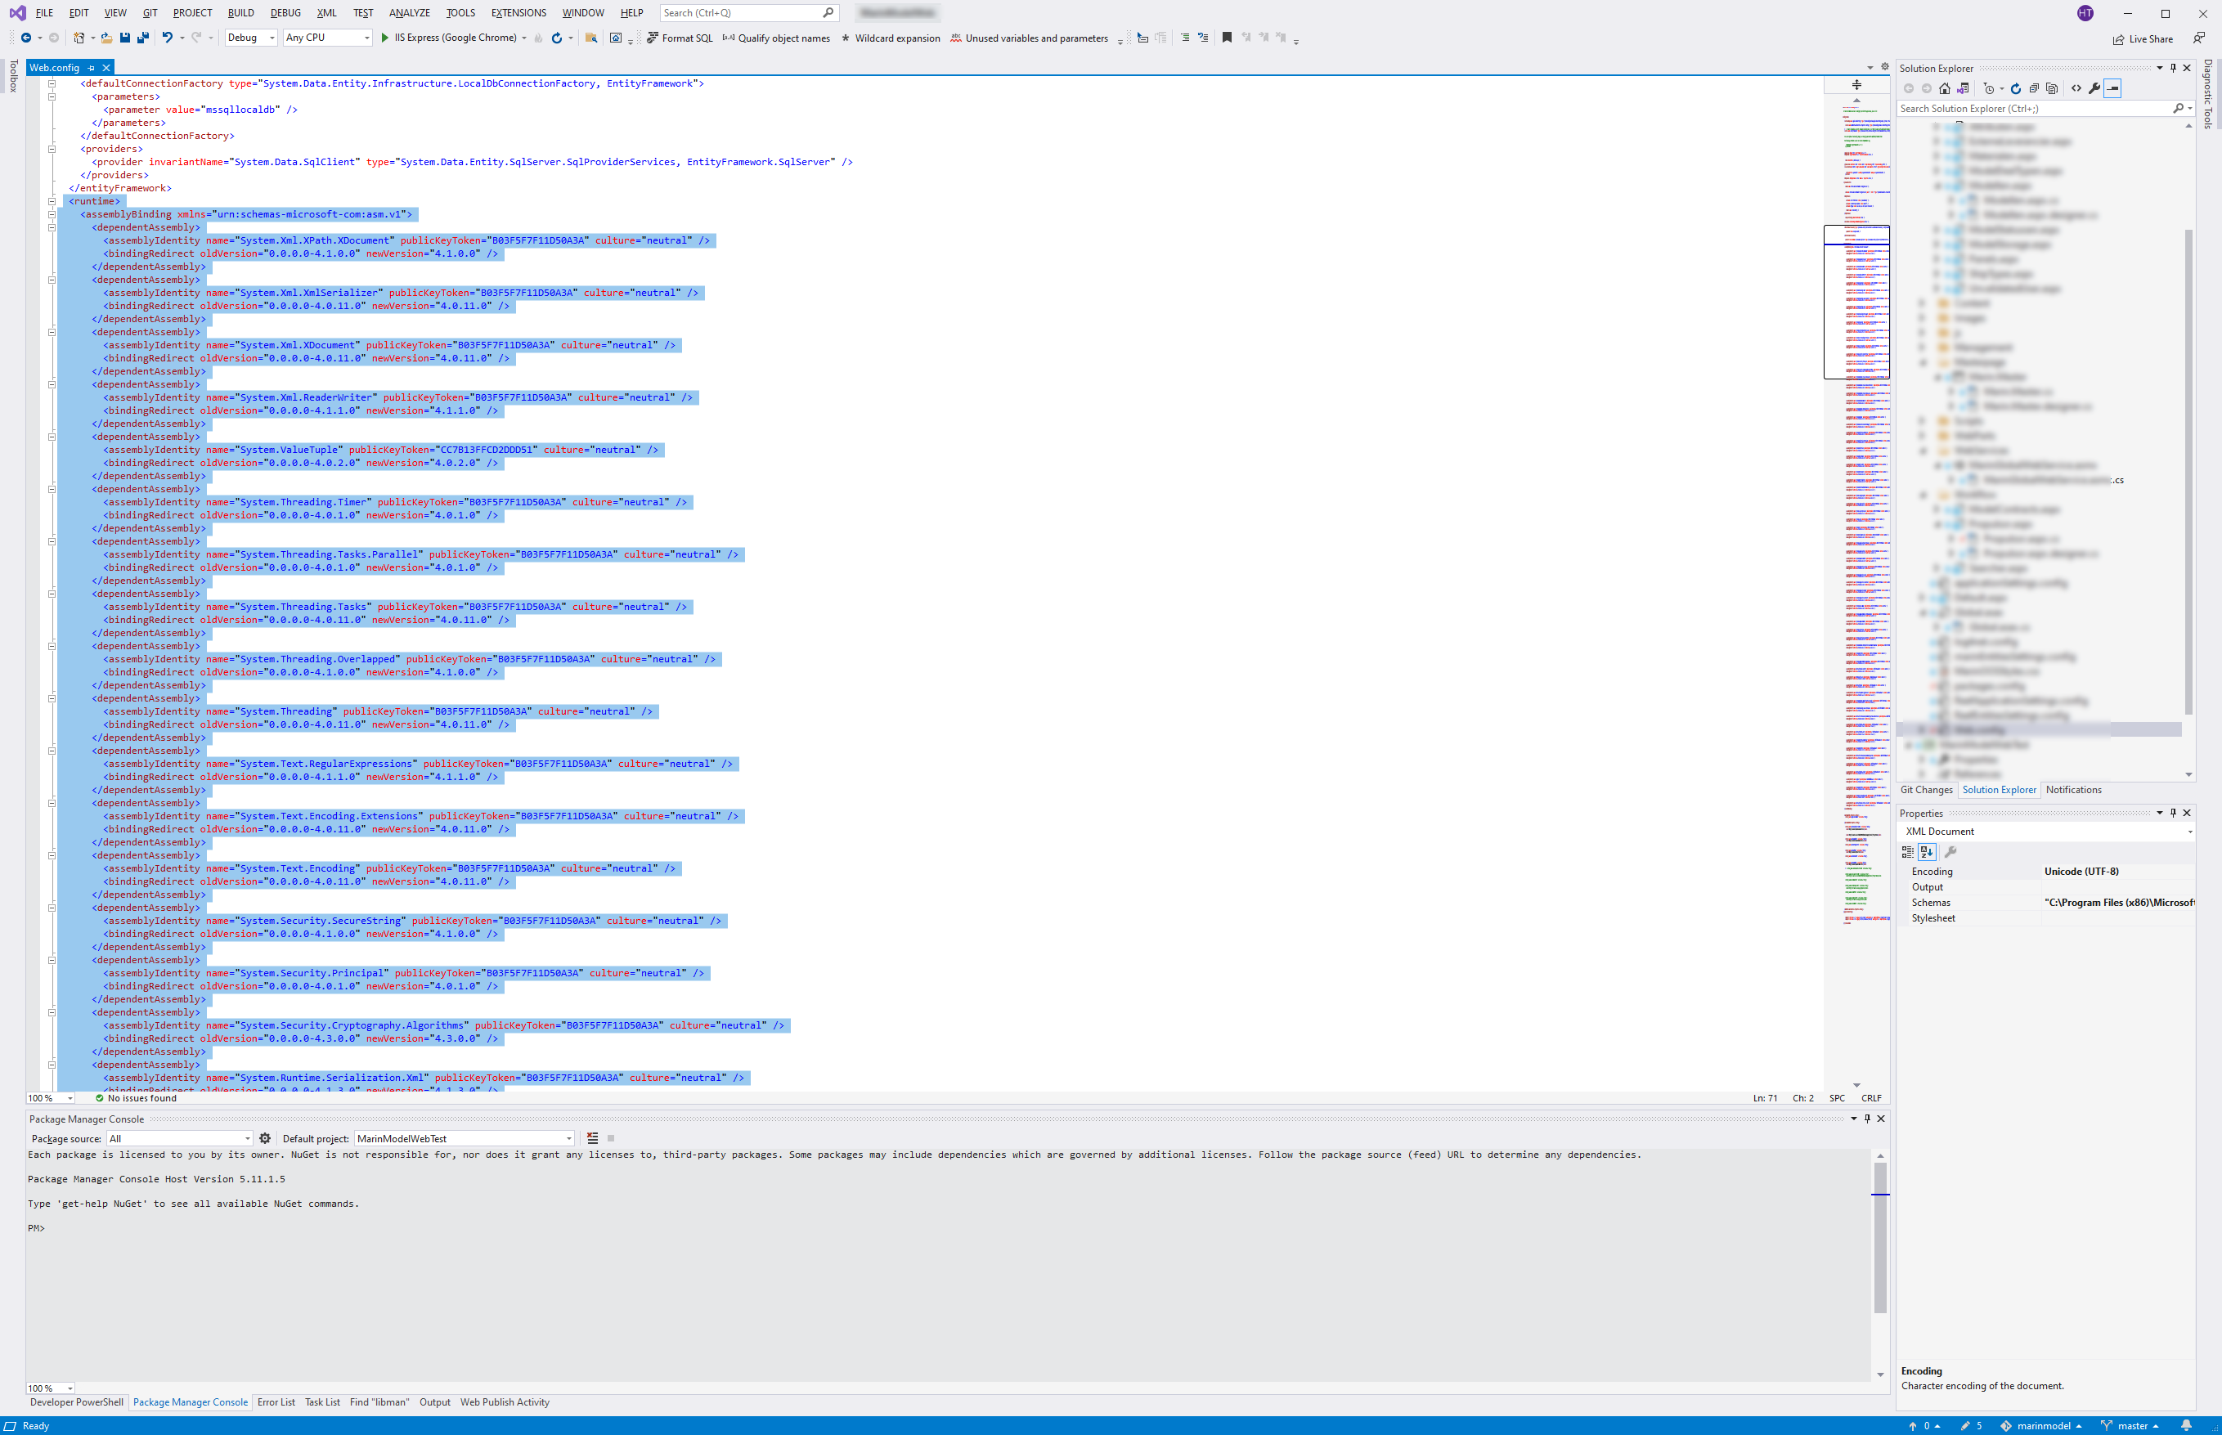Click the Search (Ctrl+Q) box
The height and width of the screenshot is (1435, 2222).
tap(749, 13)
